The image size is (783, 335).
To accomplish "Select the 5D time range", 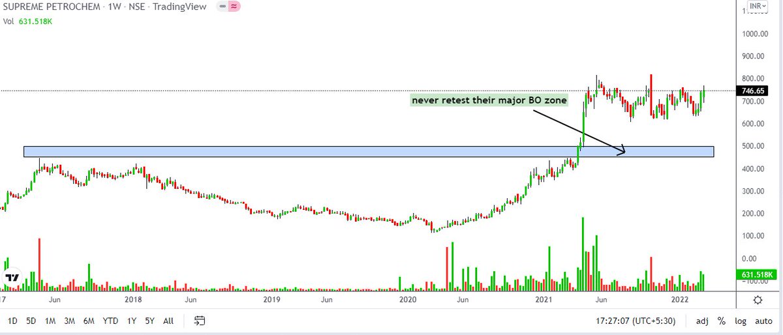I will 31,321.
